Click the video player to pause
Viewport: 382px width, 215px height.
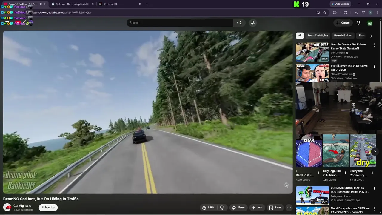click(148, 112)
